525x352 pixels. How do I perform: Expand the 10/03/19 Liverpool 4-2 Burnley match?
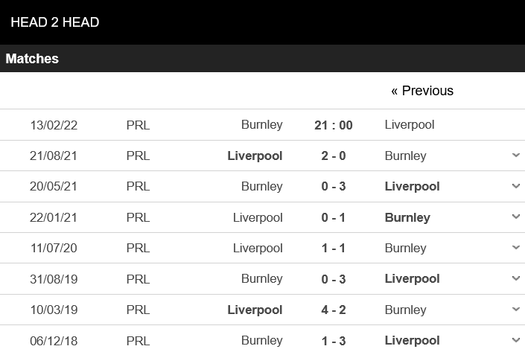(516, 309)
